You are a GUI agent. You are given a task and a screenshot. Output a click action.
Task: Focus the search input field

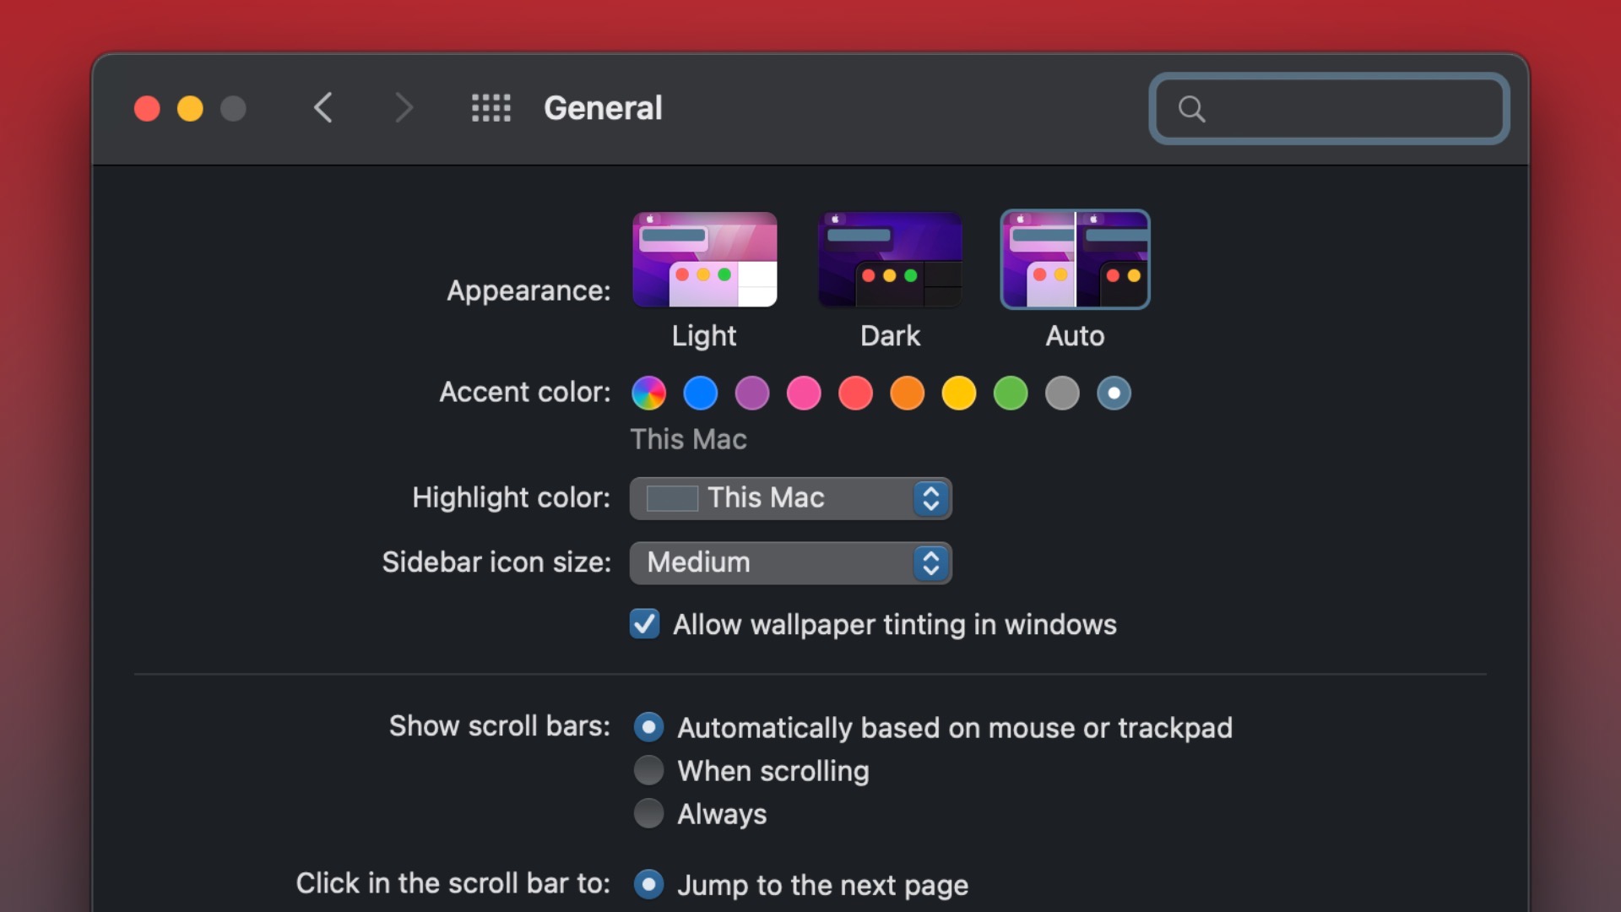point(1330,109)
